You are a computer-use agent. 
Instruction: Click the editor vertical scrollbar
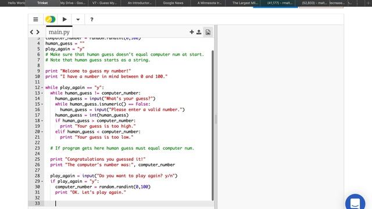click(213, 125)
